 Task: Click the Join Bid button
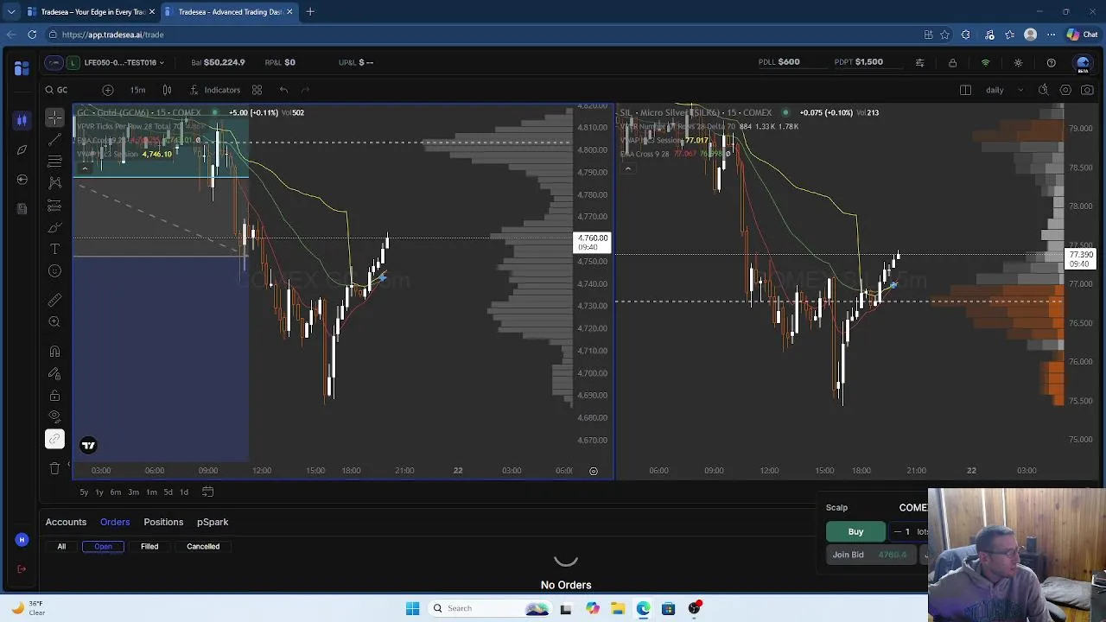click(x=872, y=555)
